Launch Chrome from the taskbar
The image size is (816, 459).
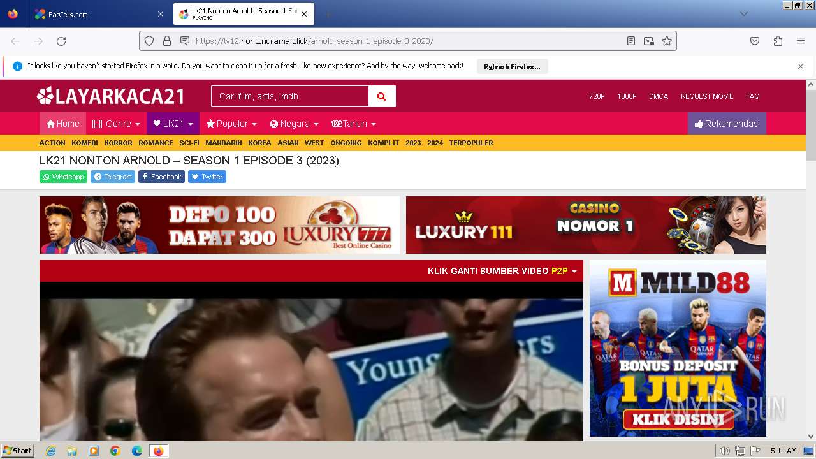point(115,451)
